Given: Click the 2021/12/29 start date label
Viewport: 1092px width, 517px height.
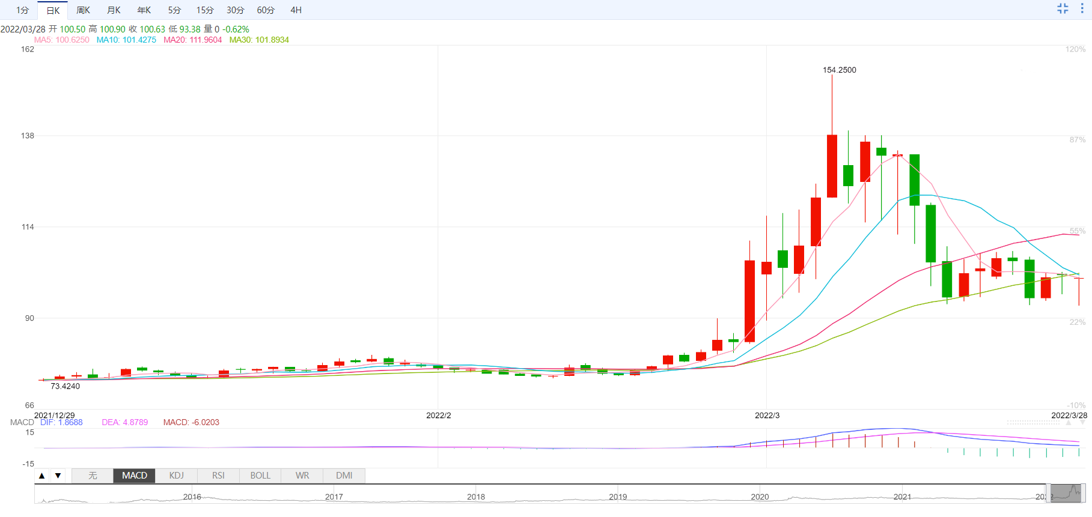Looking at the screenshot, I should point(55,415).
